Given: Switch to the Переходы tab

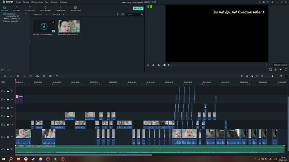Looking at the screenshot, I should pyautogui.click(x=46, y=9).
